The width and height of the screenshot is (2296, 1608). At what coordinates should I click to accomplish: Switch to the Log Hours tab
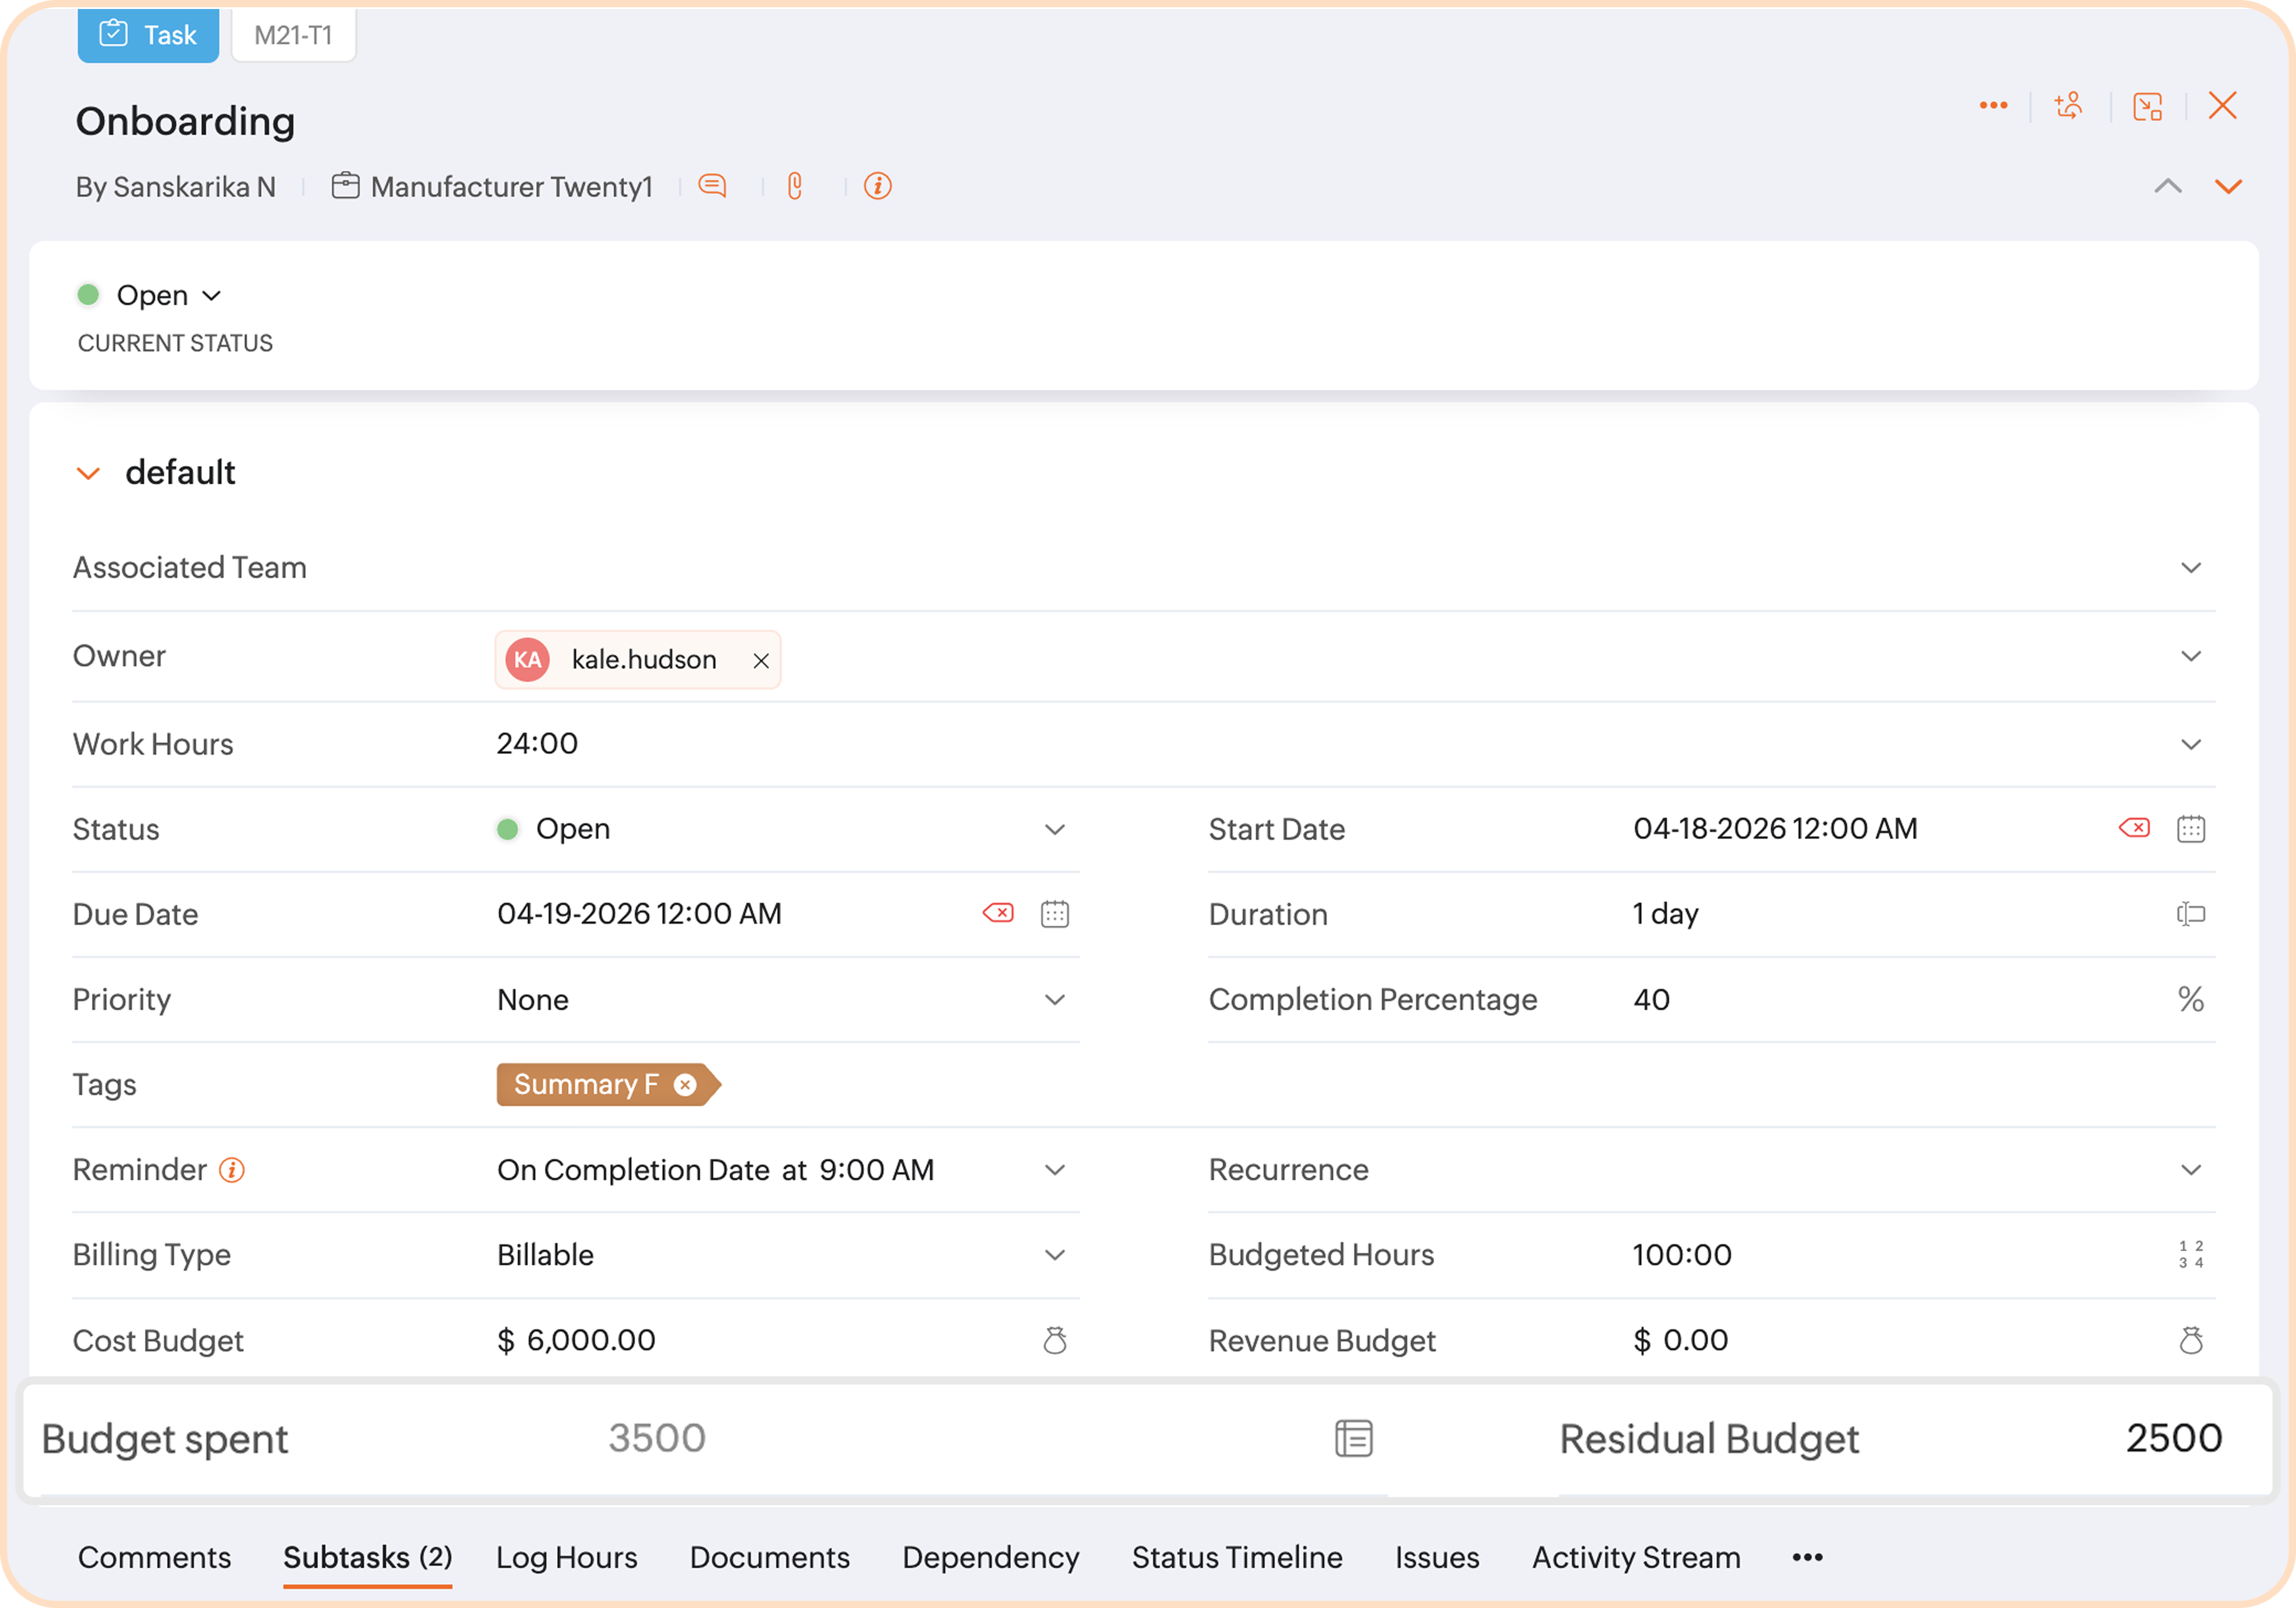(566, 1557)
